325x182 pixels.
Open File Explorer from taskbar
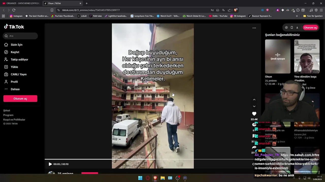coord(162,178)
